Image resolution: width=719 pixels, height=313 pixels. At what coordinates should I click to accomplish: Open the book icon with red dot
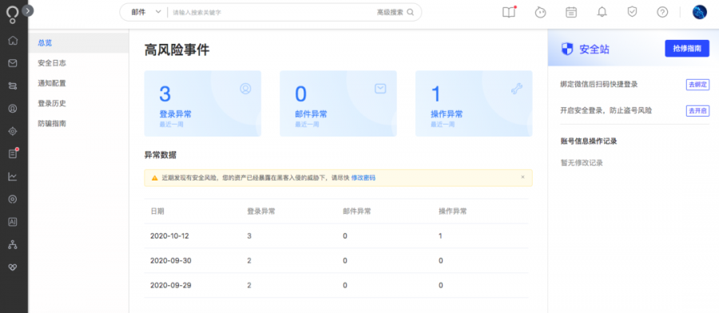[509, 12]
